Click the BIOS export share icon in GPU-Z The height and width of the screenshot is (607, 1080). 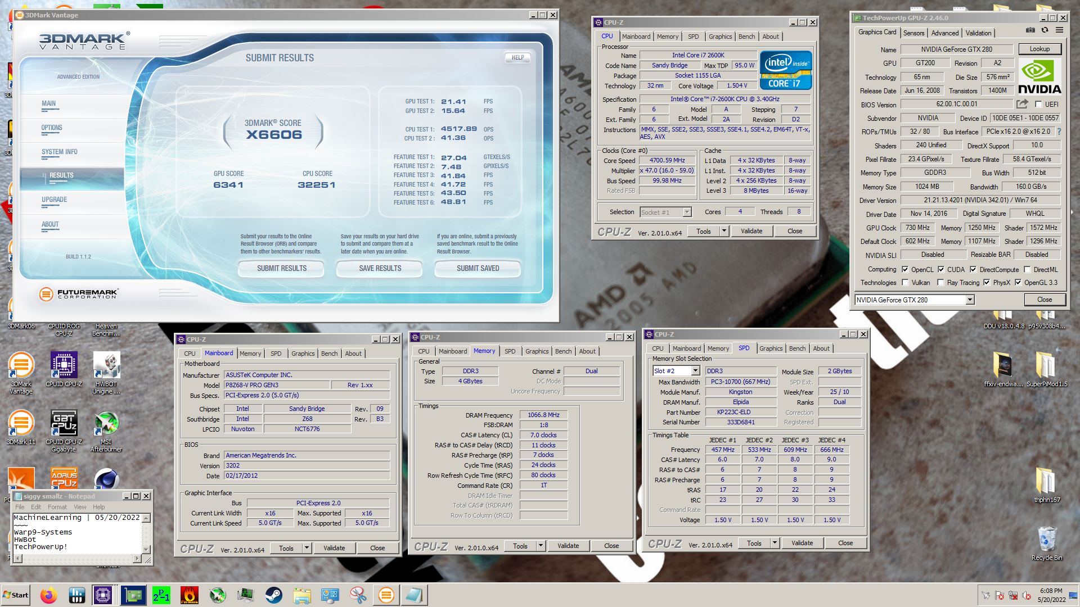tap(1022, 104)
